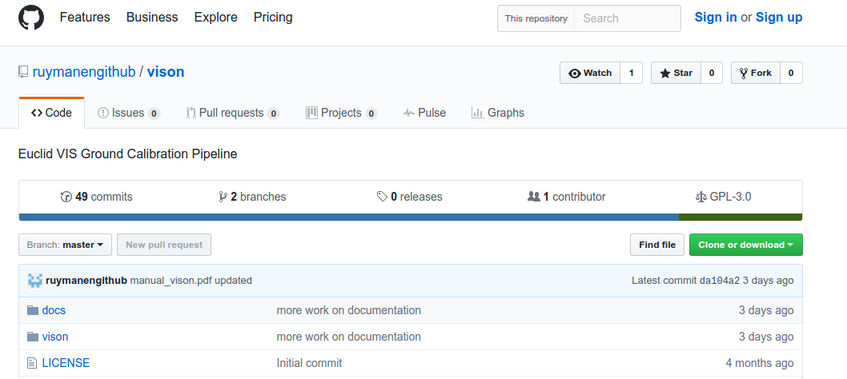Image resolution: width=847 pixels, height=379 pixels.
Task: Click the people icon beside 1 contributor
Action: click(x=534, y=197)
